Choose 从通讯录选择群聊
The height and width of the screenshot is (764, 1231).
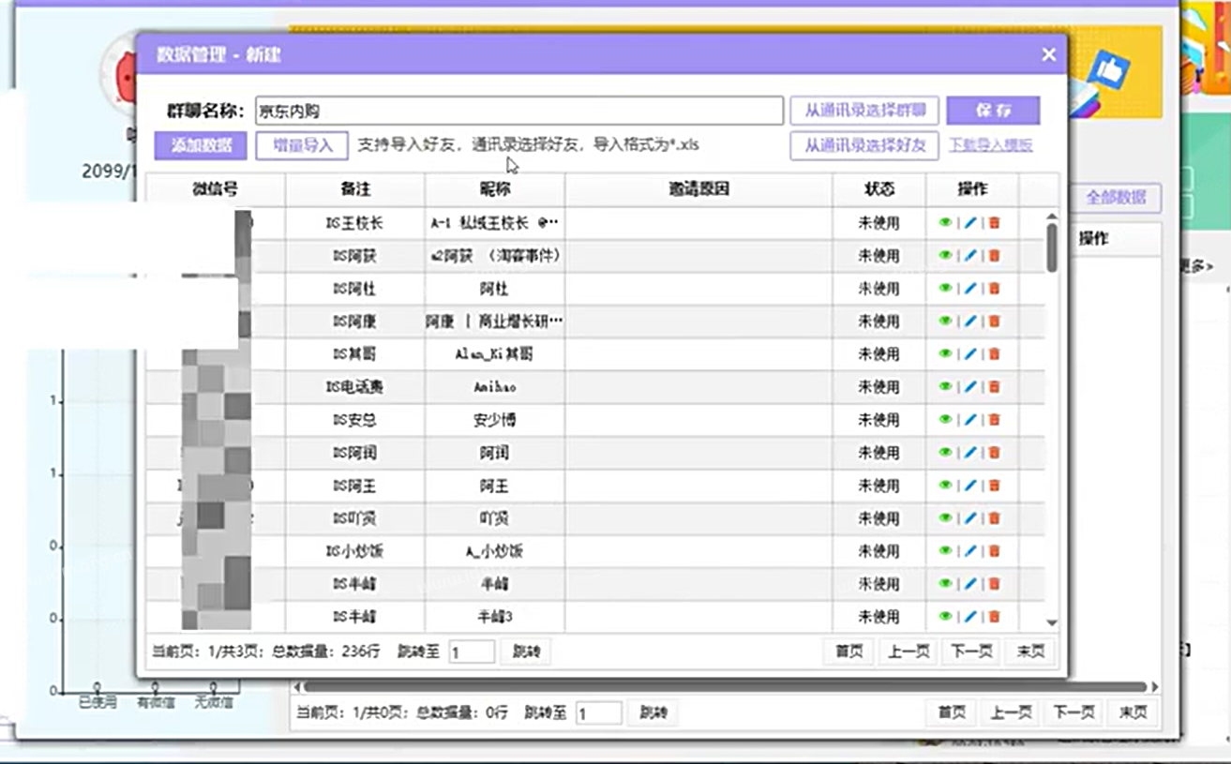click(x=863, y=111)
